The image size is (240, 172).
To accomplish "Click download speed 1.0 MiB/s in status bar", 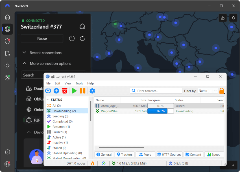I will (129, 164).
